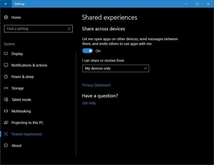Open Power & sleep settings icon
Viewport: 214px width, 165px height.
[6, 77]
